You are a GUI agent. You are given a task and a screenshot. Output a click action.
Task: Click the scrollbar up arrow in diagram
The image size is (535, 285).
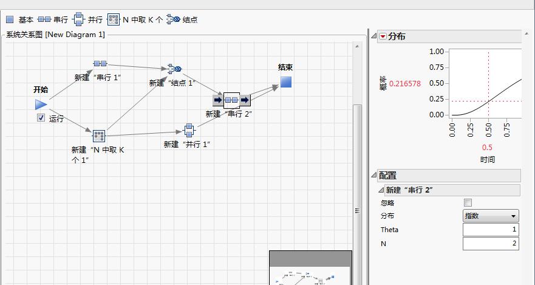(x=357, y=46)
